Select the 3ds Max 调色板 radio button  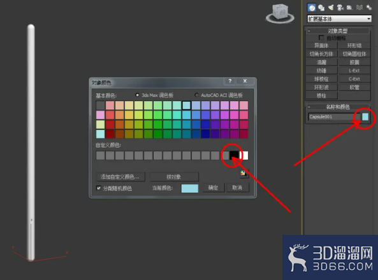point(137,95)
